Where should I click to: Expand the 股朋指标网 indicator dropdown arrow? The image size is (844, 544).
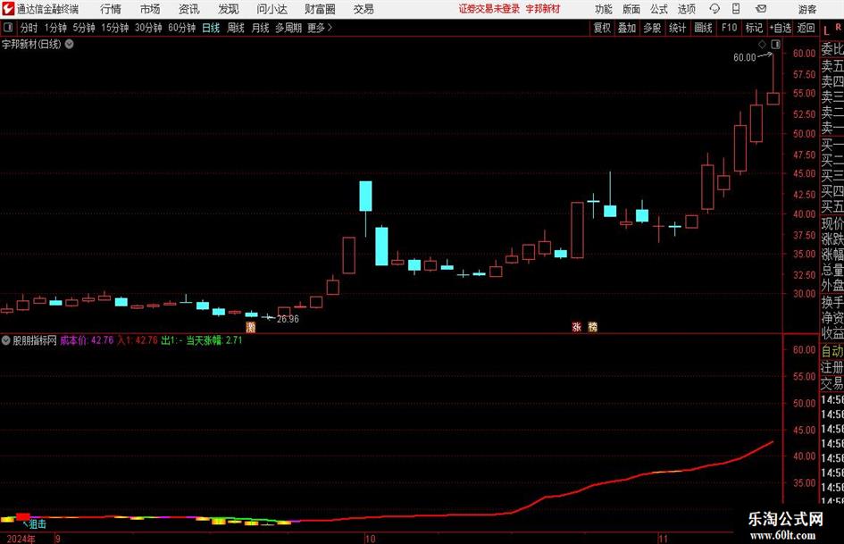pos(6,340)
